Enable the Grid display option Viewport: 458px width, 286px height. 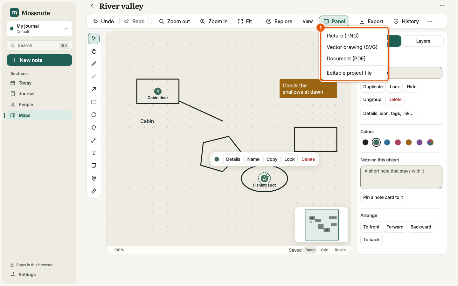click(x=325, y=250)
